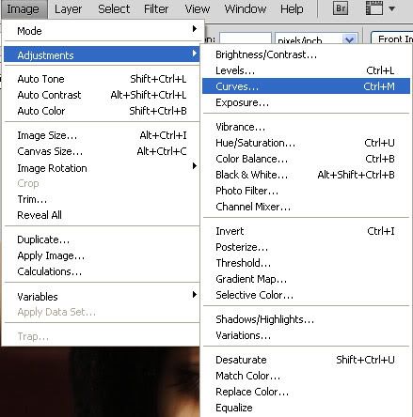Choose Curves from the Adjustments submenu
413x417 pixels.
[x=306, y=86]
